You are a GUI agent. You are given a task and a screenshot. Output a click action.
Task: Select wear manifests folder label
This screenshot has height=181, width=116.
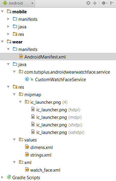pyautogui.click(x=28, y=49)
